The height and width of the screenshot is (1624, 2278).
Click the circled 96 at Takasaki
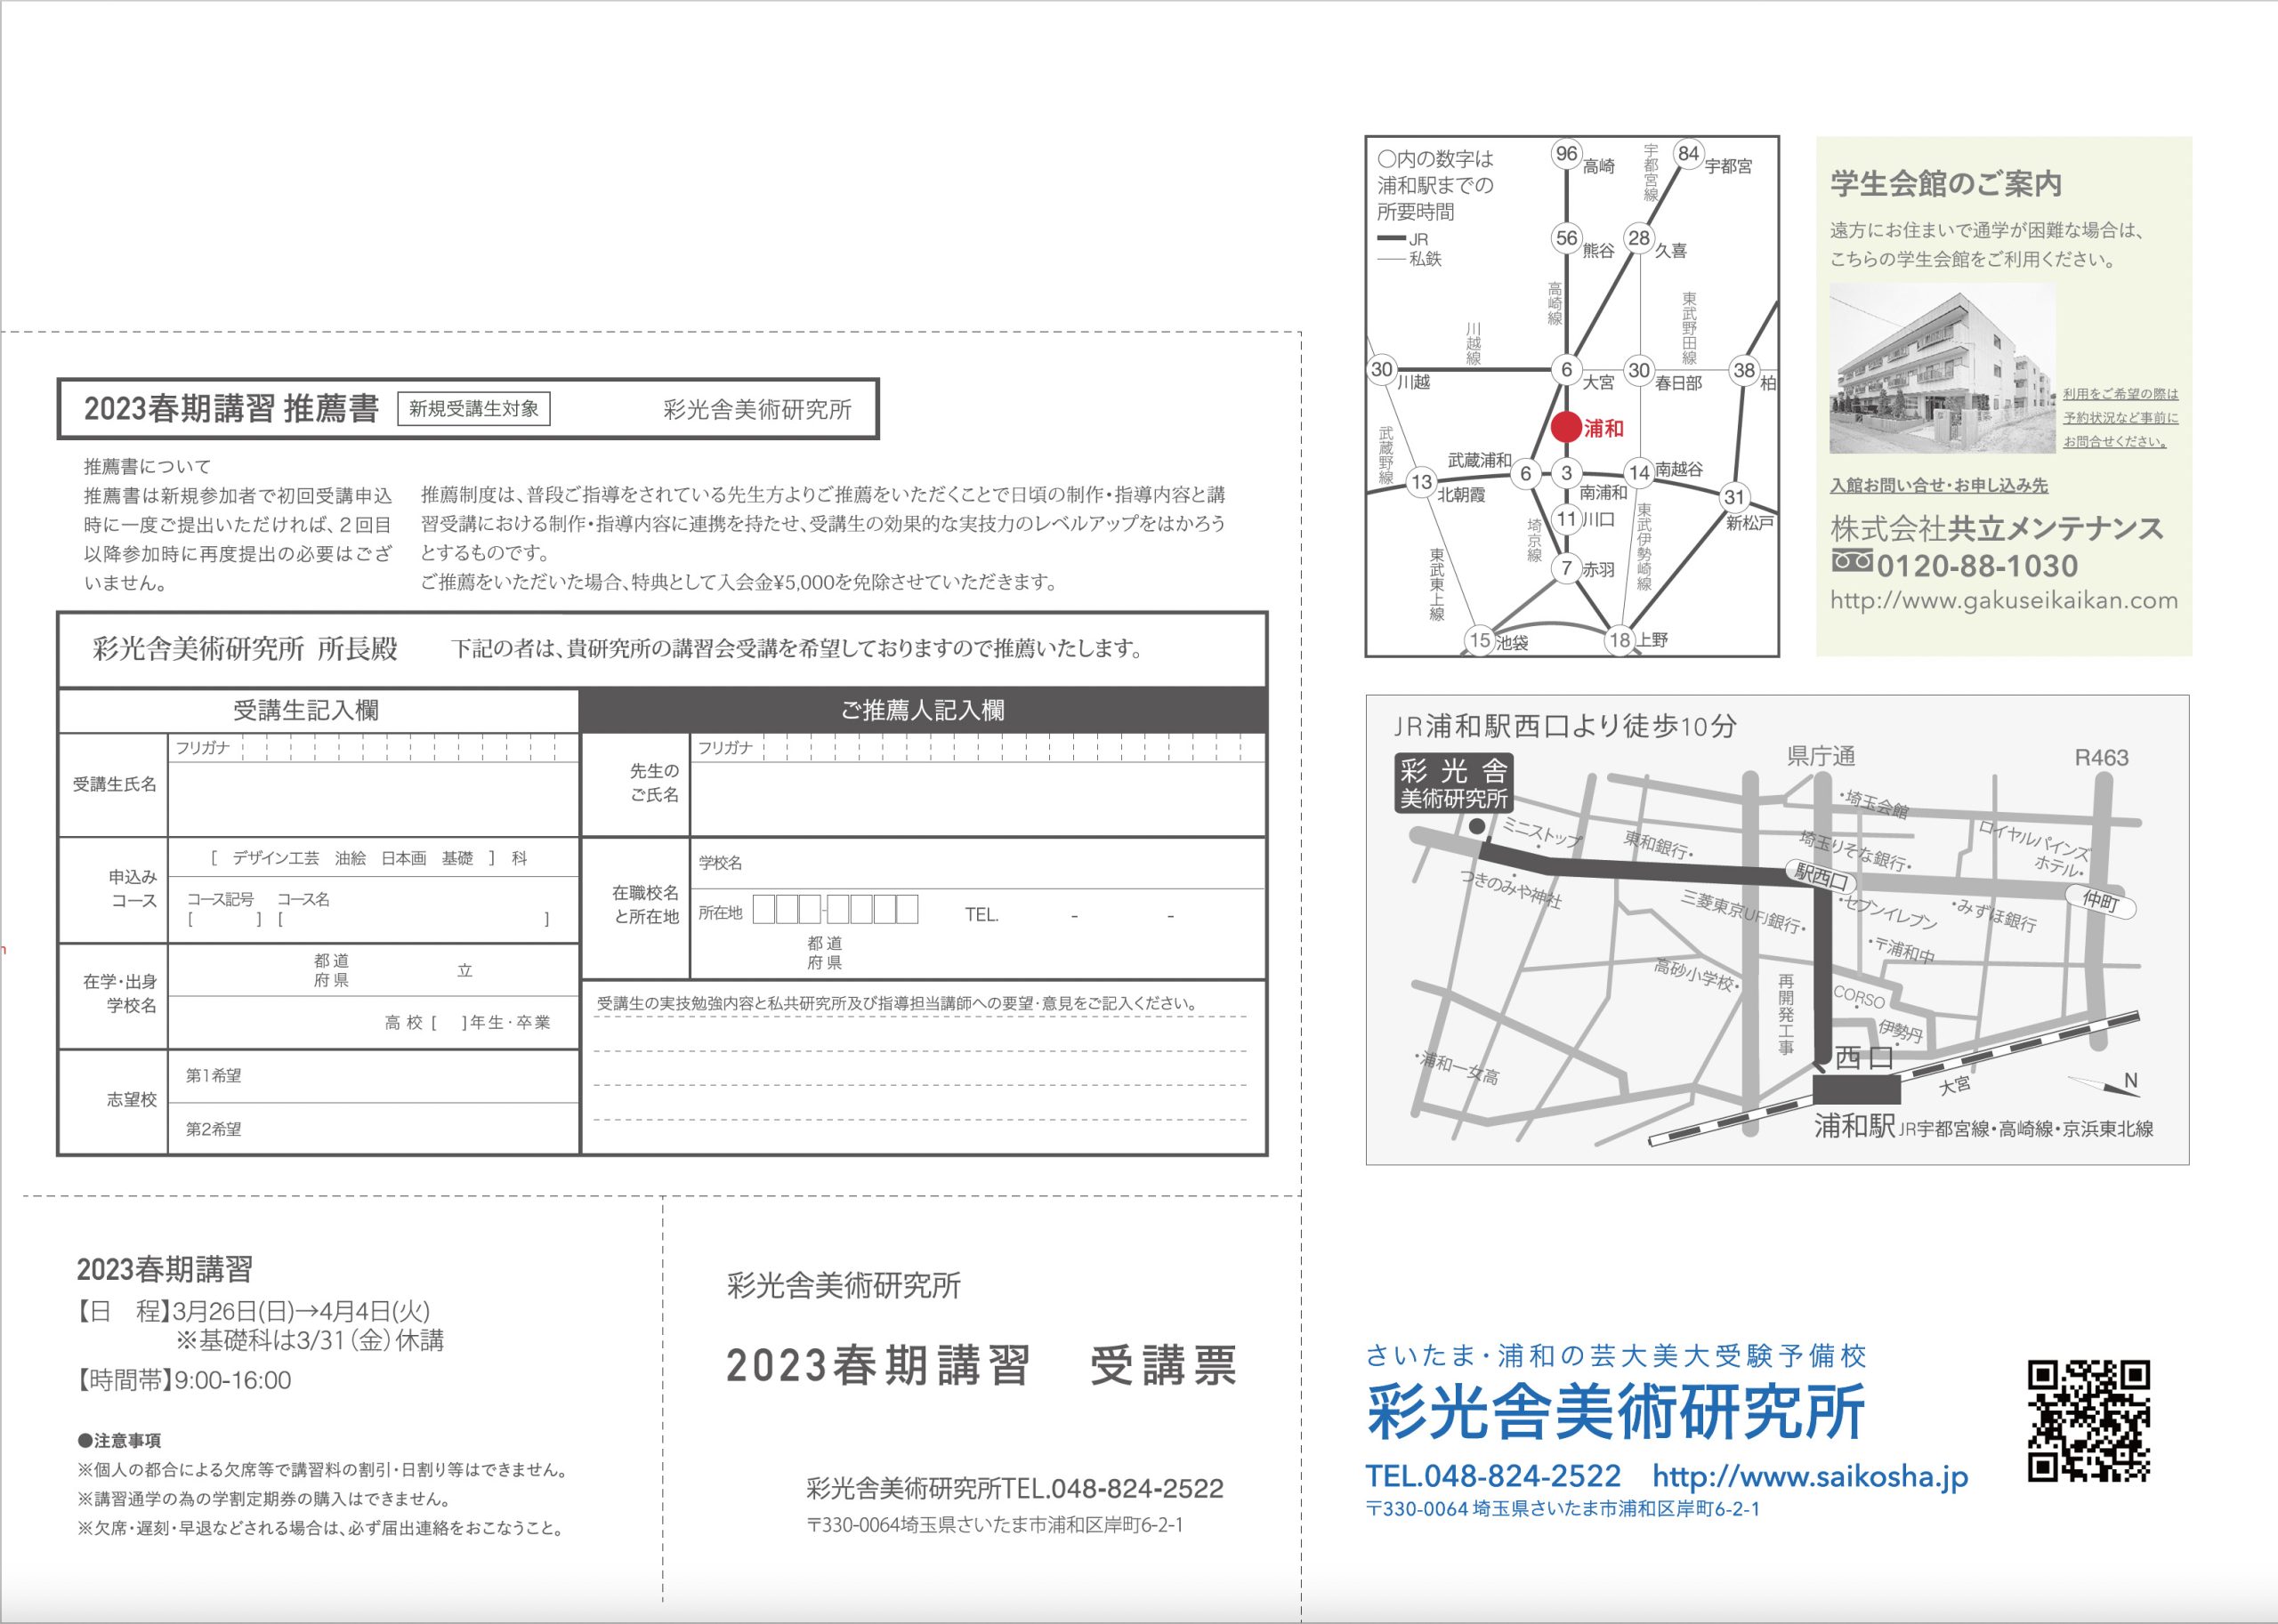(1566, 154)
